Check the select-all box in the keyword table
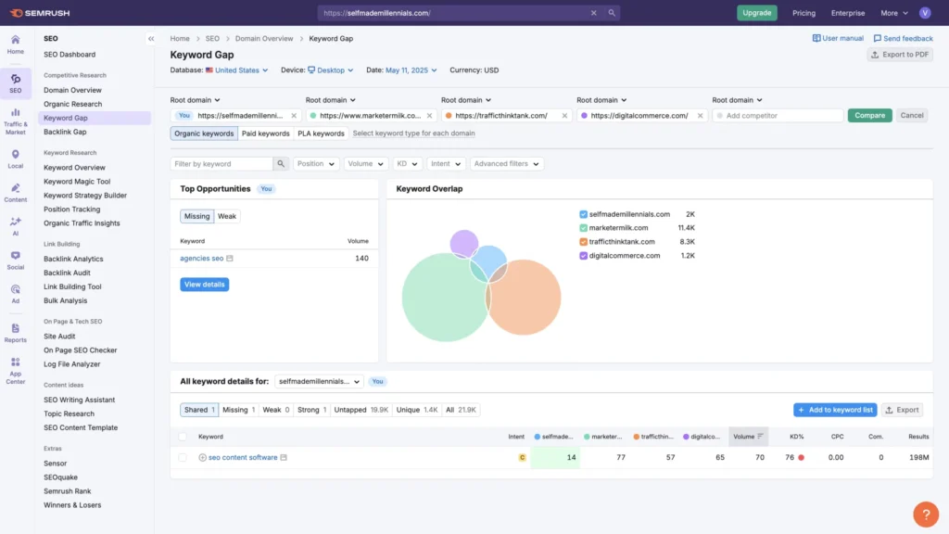949x534 pixels. tap(182, 436)
